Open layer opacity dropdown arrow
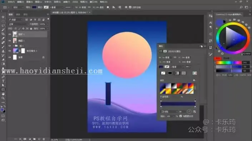 coord(47,24)
